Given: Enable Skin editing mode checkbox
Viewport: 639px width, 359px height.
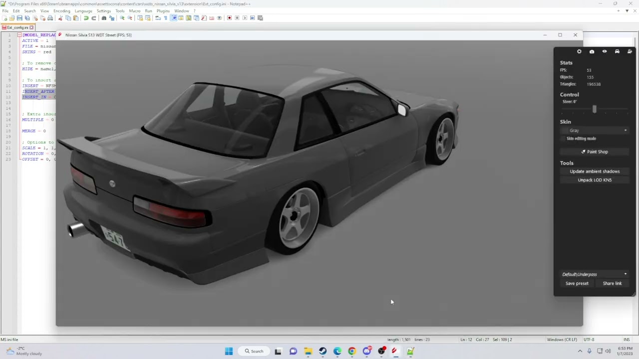Looking at the screenshot, I should pos(564,139).
